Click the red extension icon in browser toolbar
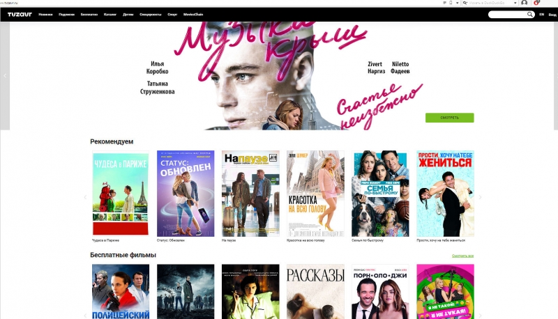This screenshot has height=319, width=558. (536, 3)
